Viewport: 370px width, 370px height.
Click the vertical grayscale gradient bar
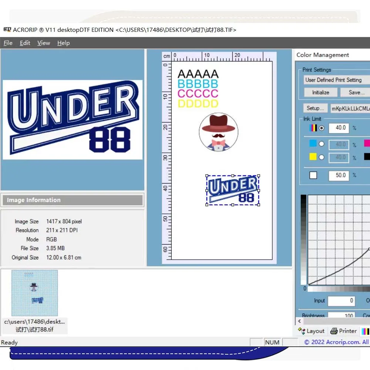click(303, 240)
